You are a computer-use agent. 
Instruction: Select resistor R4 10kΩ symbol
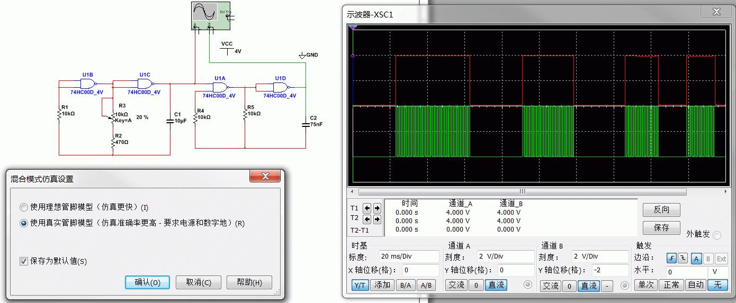[x=195, y=117]
